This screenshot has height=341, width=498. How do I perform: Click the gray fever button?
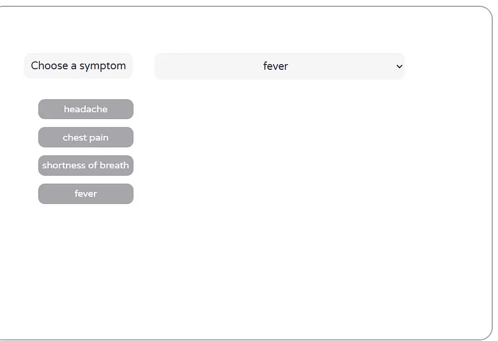click(85, 194)
